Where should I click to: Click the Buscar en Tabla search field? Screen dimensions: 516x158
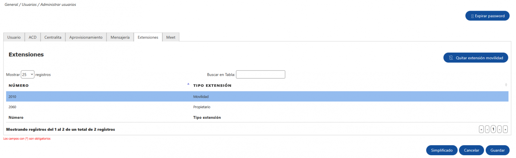tap(260, 74)
